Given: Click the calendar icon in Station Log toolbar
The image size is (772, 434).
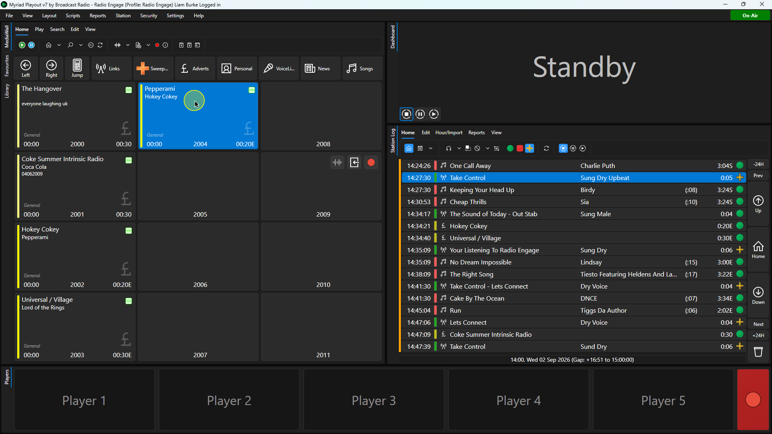Looking at the screenshot, I should 420,148.
